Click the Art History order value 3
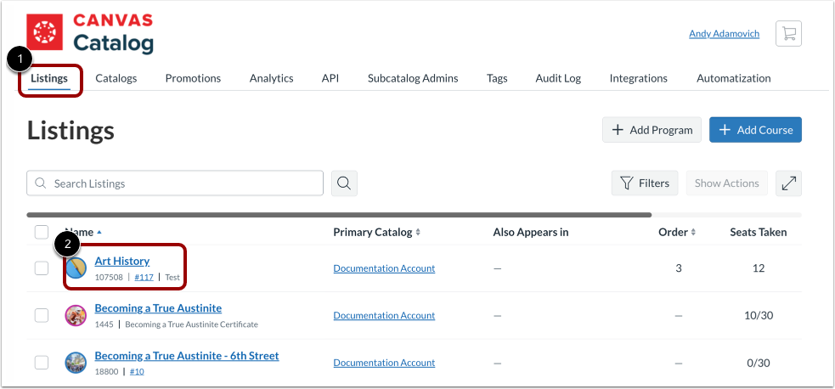Screen dimensions: 835x389 pyautogui.click(x=679, y=268)
